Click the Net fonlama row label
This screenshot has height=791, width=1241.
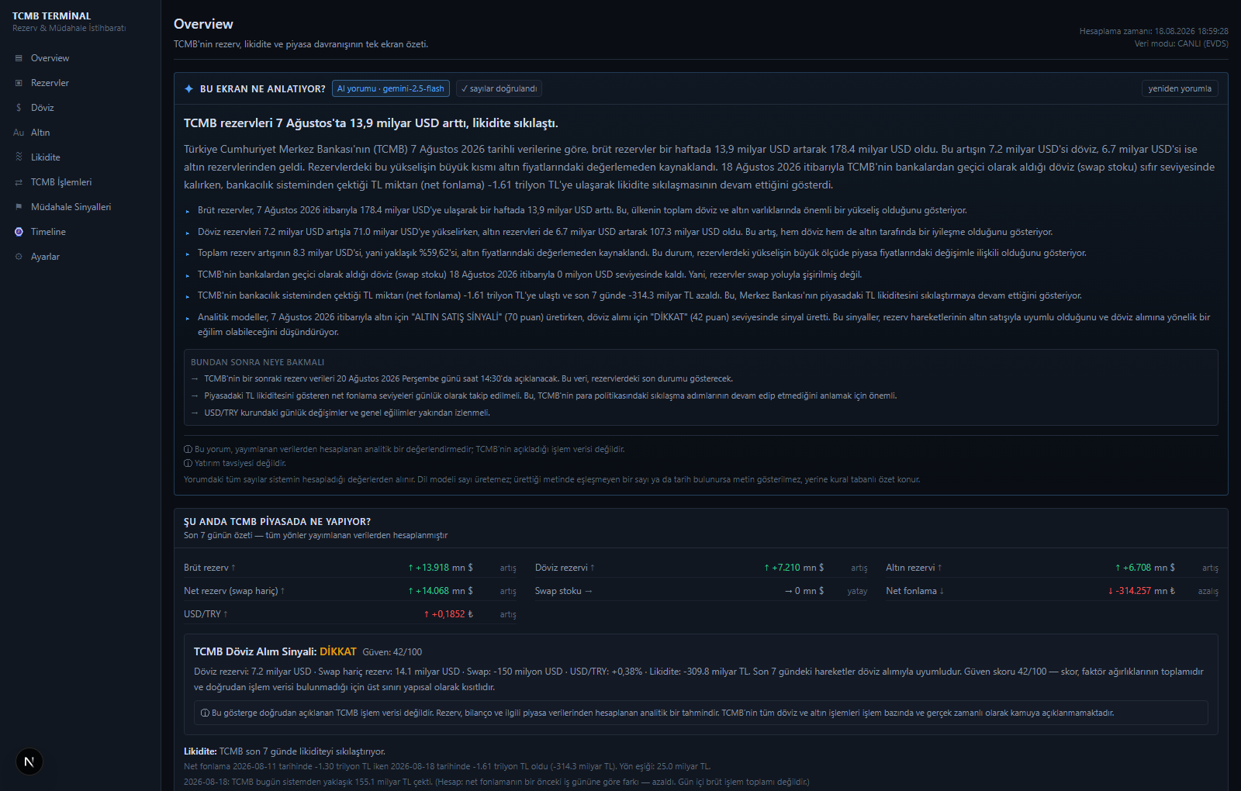click(x=914, y=591)
